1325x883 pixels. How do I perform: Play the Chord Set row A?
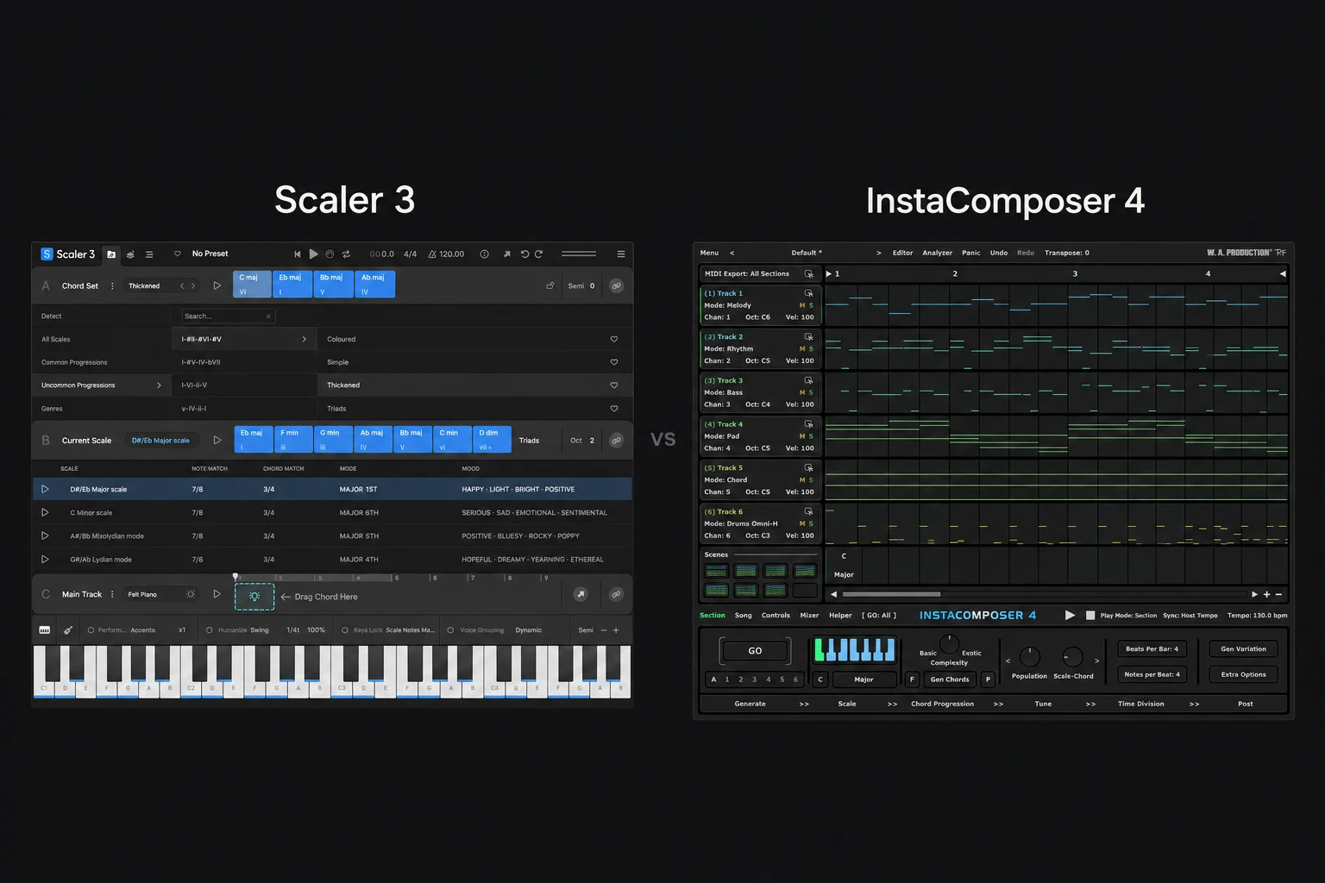point(217,285)
